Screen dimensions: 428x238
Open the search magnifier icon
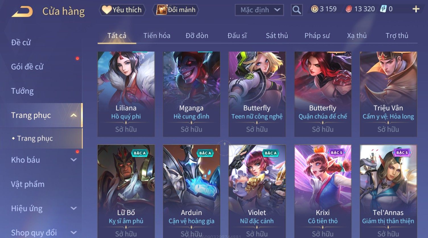pyautogui.click(x=297, y=10)
